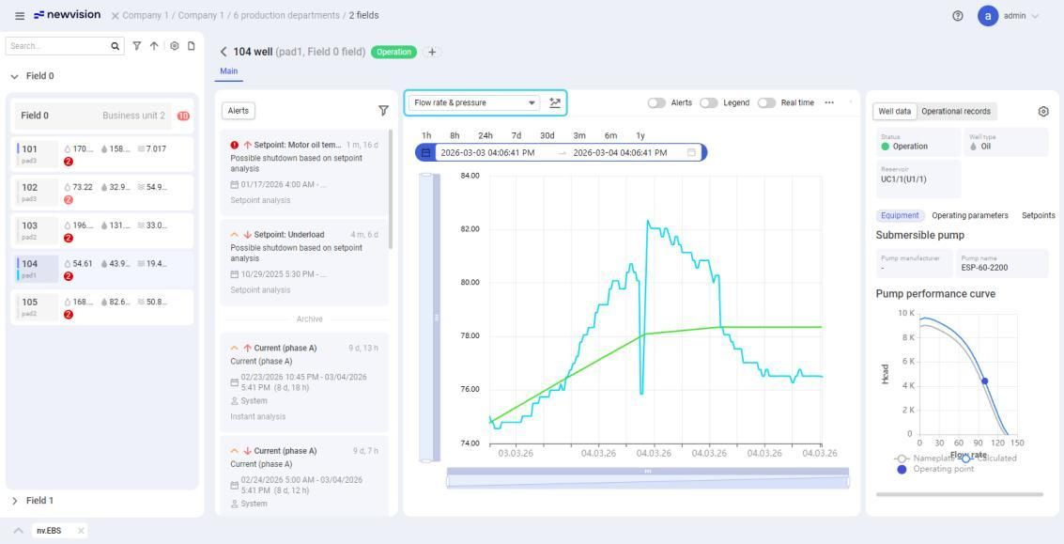
Task: Click the search magnifier icon
Action: pyautogui.click(x=116, y=46)
